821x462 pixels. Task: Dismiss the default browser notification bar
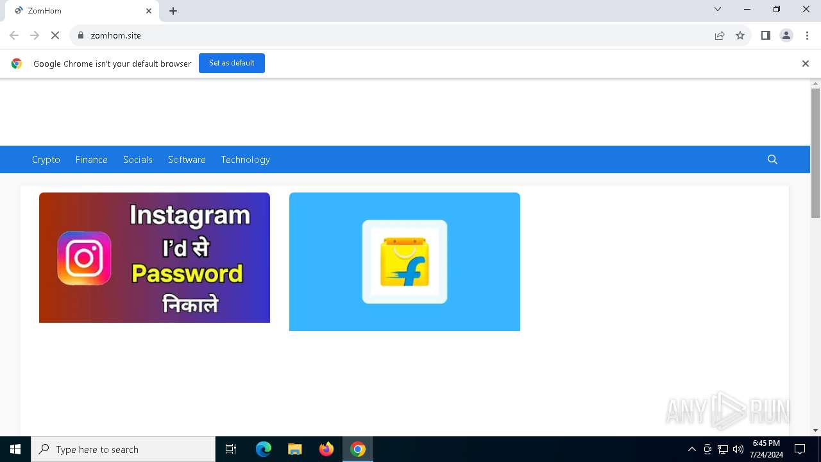tap(806, 64)
